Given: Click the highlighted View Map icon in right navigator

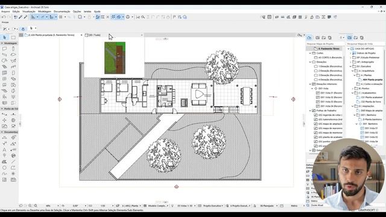Looking at the screenshot, I should 350,37.
